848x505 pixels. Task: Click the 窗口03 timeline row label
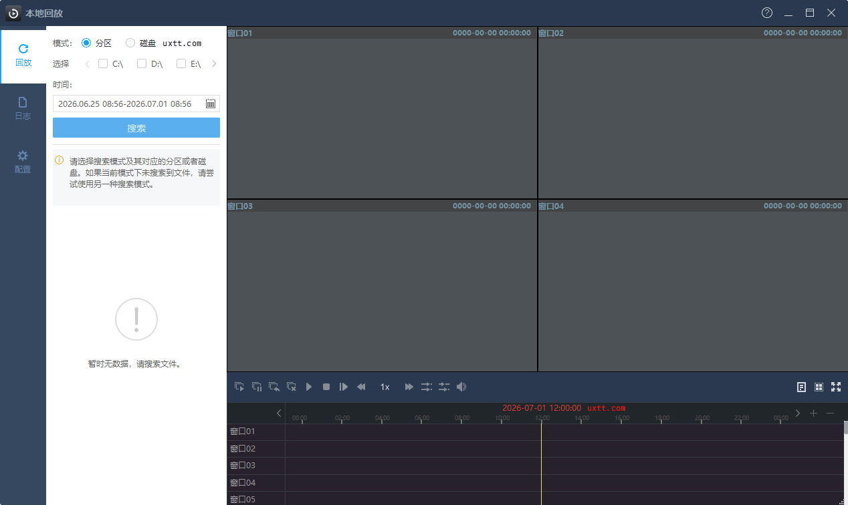pyautogui.click(x=242, y=466)
